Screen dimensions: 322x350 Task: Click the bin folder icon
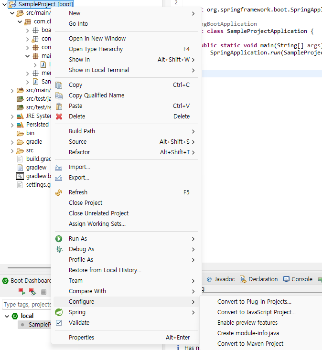pyautogui.click(x=20, y=134)
